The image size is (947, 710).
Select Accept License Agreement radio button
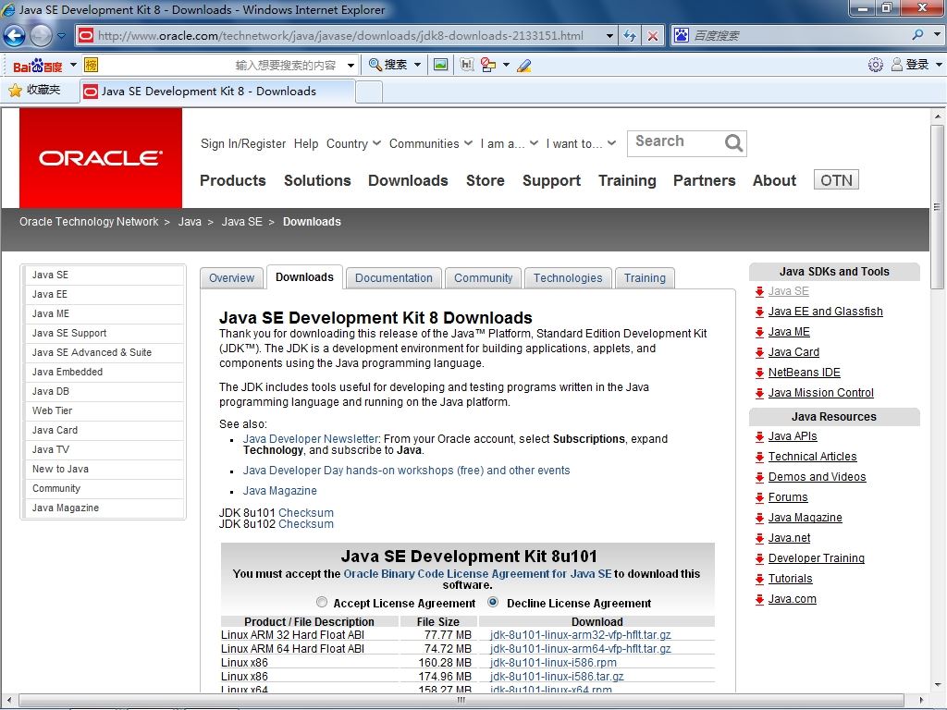pos(322,602)
